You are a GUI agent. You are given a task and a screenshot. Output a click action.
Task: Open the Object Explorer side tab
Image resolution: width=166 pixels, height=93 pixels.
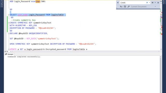[2, 4]
